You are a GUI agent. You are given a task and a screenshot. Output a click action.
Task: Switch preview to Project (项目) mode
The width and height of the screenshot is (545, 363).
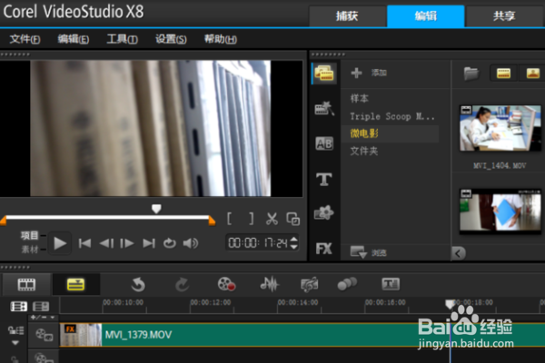[x=30, y=236]
